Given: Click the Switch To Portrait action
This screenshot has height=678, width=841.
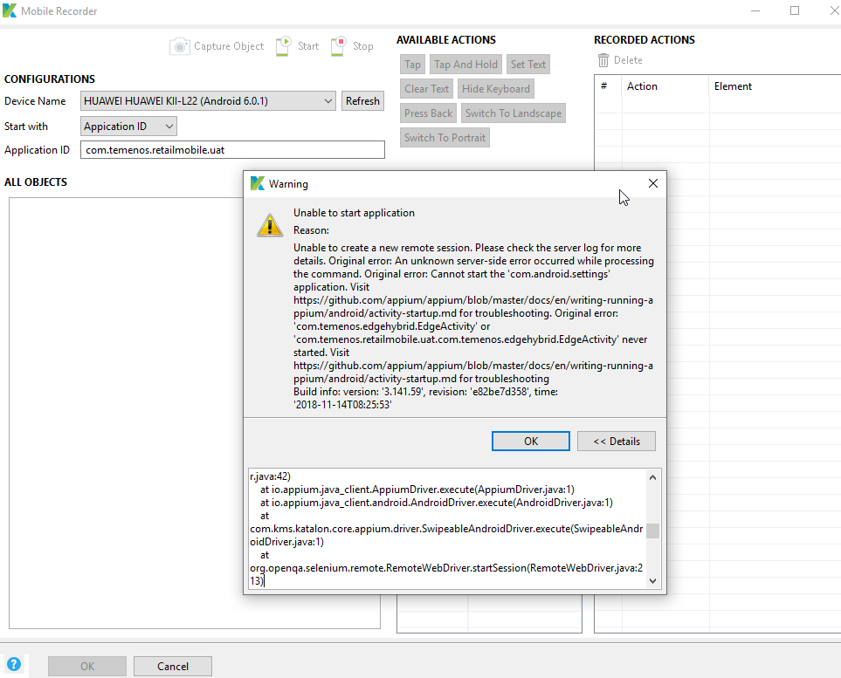Looking at the screenshot, I should click(x=445, y=137).
